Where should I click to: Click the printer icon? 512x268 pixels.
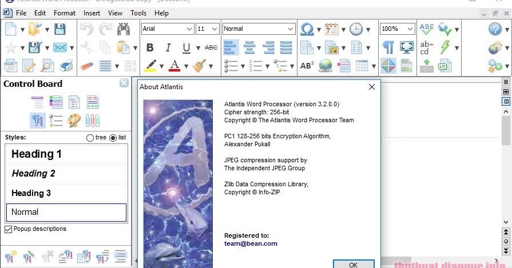coord(66,66)
